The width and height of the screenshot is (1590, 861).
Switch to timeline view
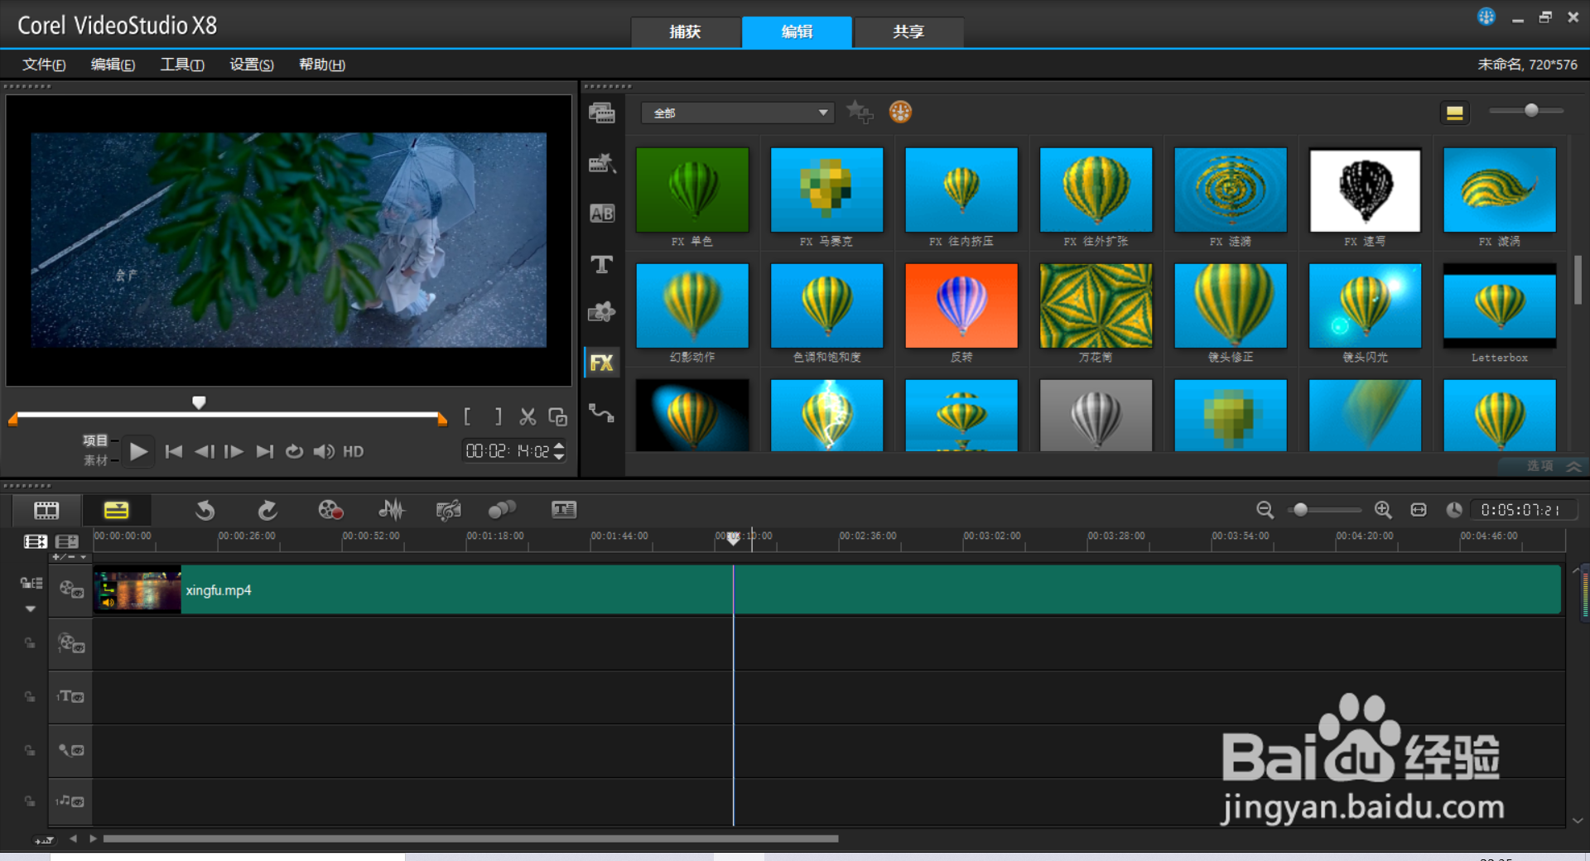(116, 510)
